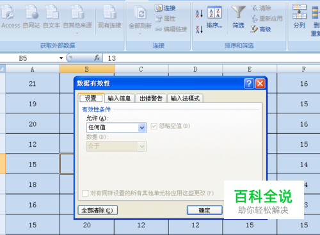This screenshot has height=235, width=320.
Task: Open the 连接 connections button
Action: (x=165, y=8)
